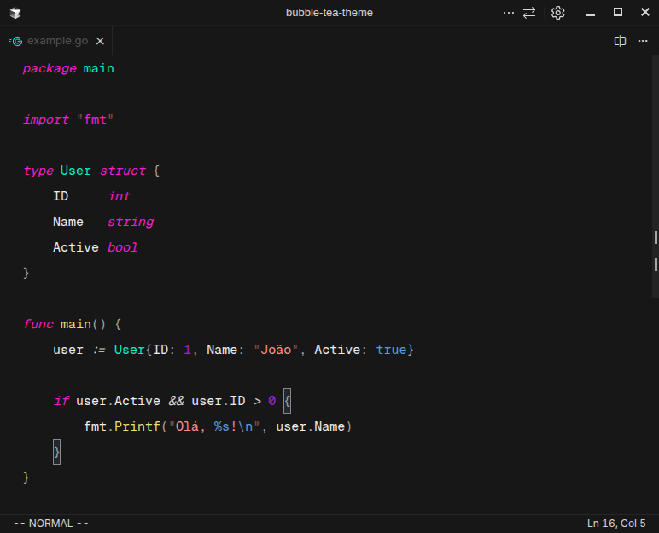This screenshot has width=659, height=533.
Task: Click the && operator
Action: pos(177,401)
